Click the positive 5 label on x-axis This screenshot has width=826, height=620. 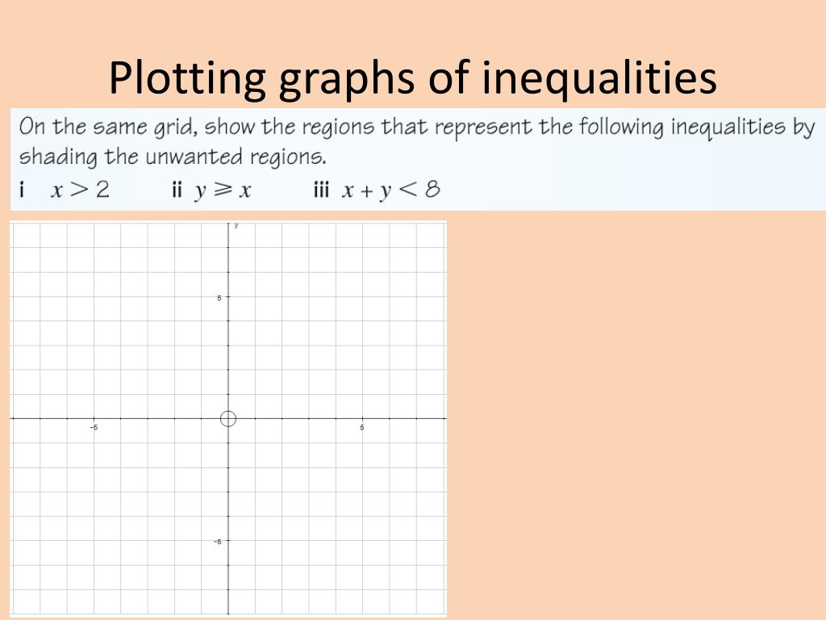(362, 428)
